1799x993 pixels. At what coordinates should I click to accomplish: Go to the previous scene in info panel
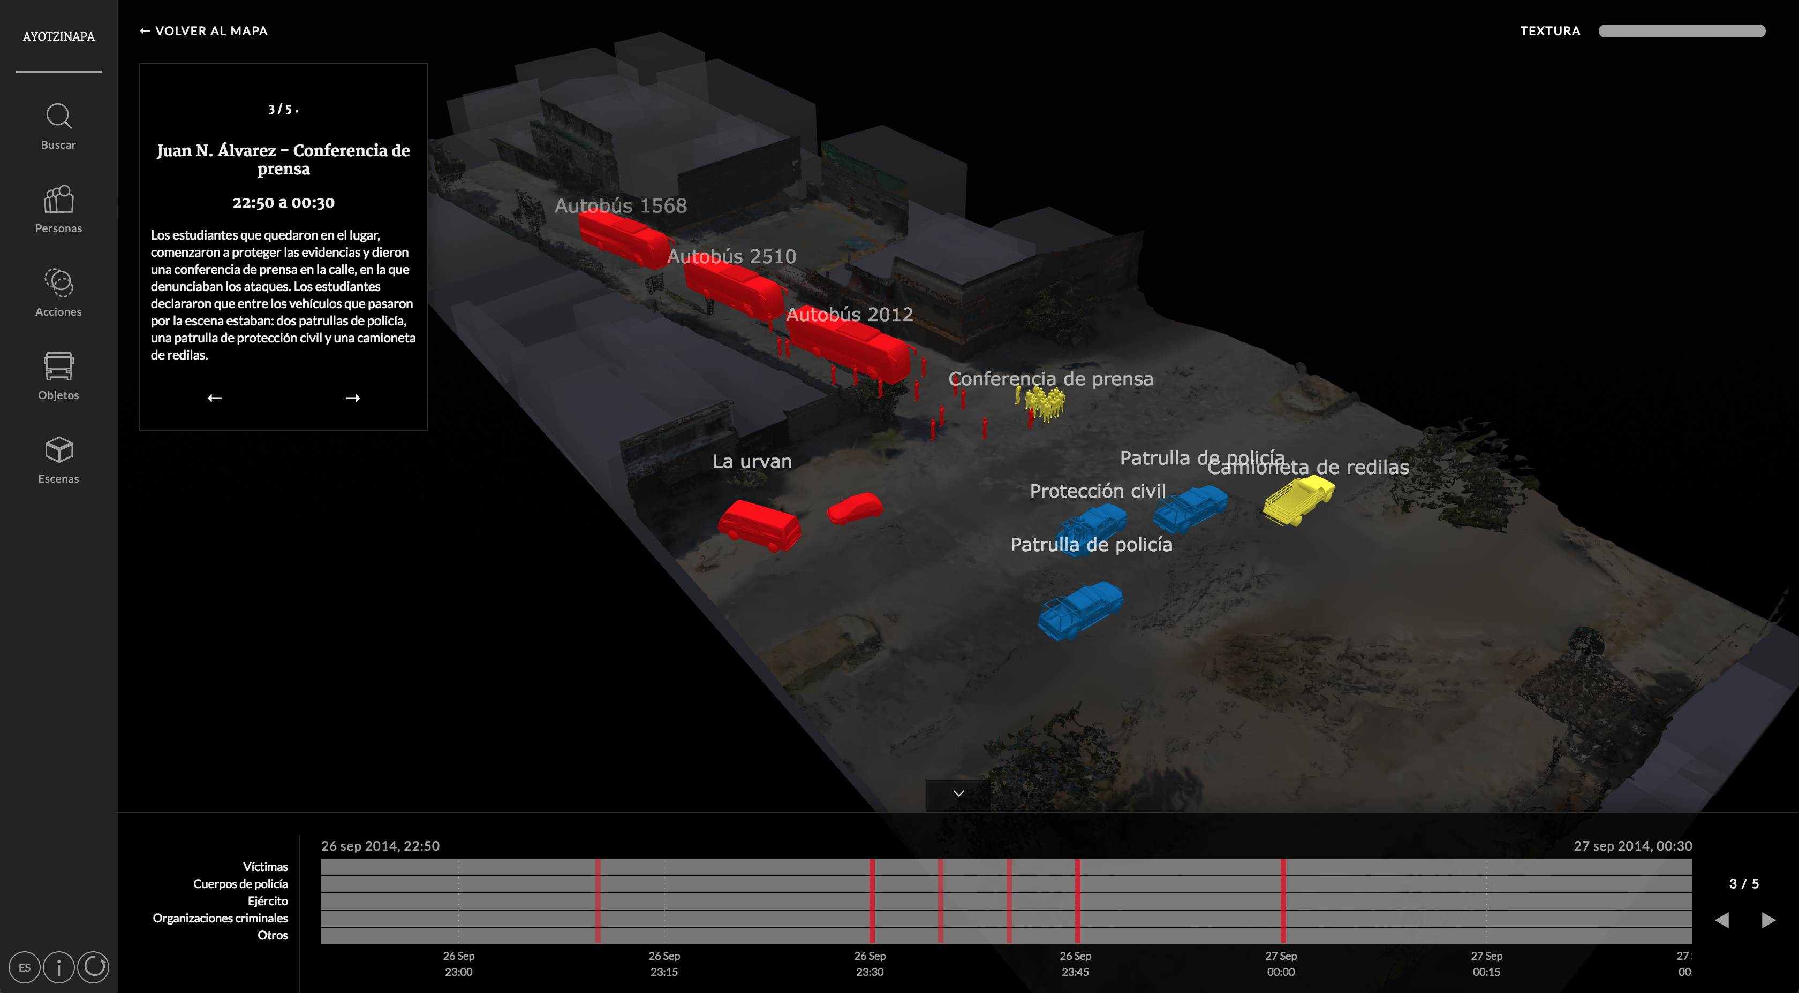(x=214, y=398)
